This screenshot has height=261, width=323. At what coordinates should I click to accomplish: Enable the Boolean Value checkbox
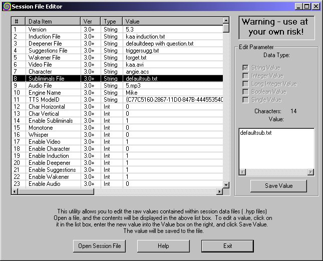(246, 92)
